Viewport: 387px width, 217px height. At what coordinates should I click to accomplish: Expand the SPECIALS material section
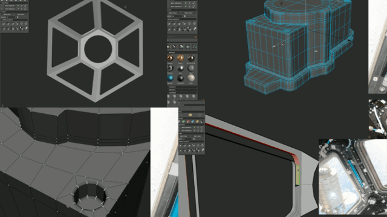click(182, 90)
